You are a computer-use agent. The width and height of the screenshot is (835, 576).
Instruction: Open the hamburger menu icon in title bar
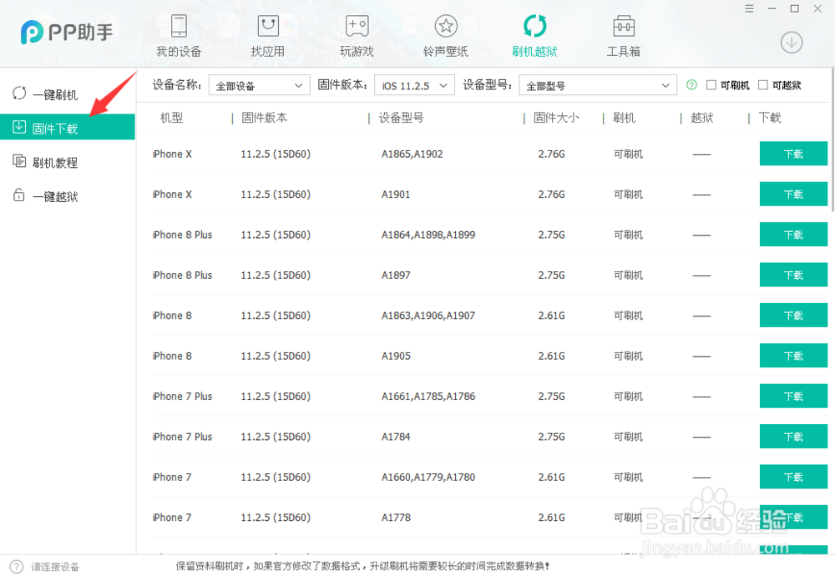[749, 8]
